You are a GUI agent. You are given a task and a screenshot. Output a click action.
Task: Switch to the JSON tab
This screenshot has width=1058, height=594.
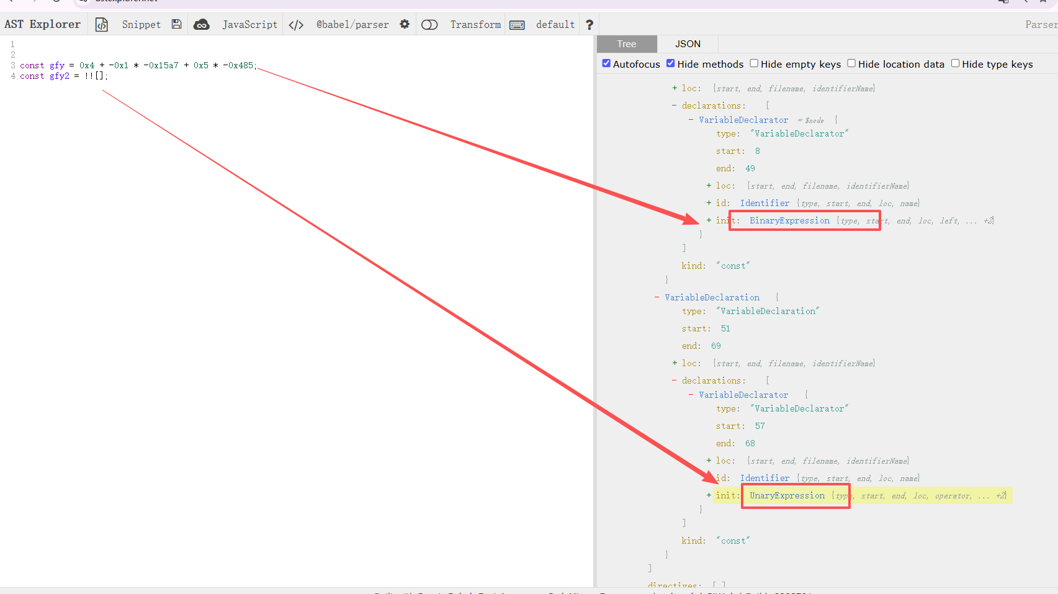pyautogui.click(x=688, y=44)
